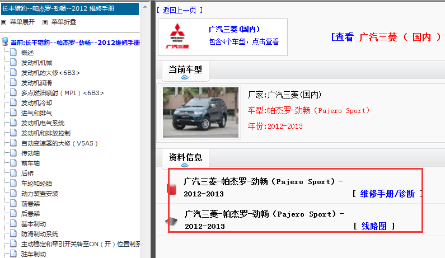Open 防滑制动系统 tree entry

40,234
